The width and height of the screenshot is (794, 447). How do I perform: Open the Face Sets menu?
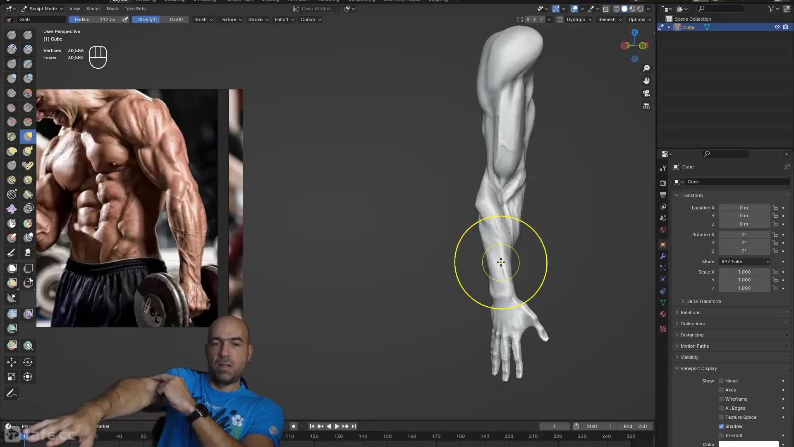[135, 9]
